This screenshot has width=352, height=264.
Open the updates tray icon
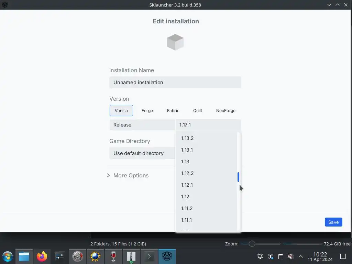[x=271, y=256]
